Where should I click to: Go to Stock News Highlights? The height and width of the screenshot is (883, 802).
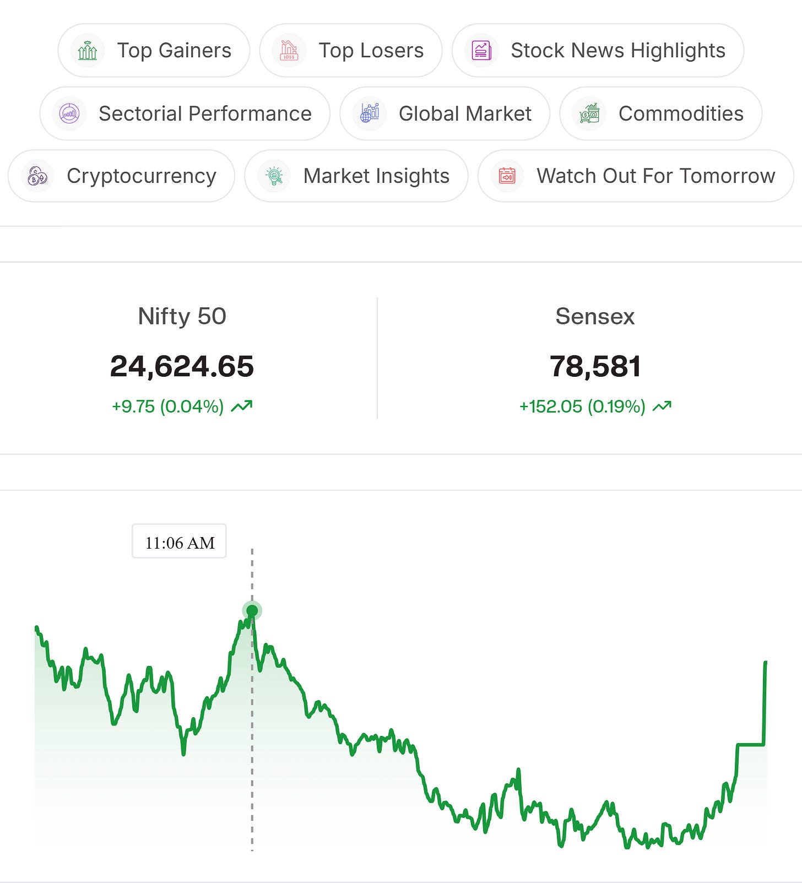coord(598,51)
